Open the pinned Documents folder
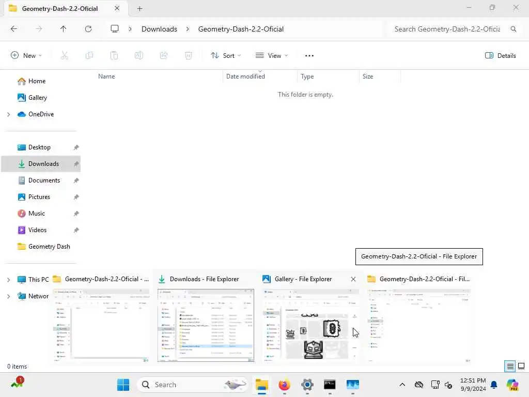The height and width of the screenshot is (397, 529). pyautogui.click(x=44, y=180)
